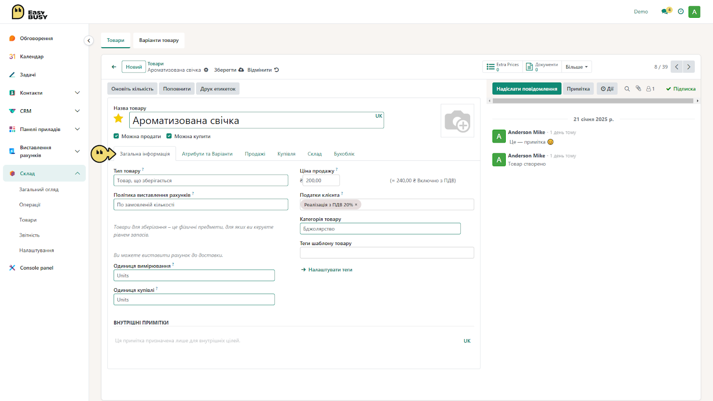This screenshot has width=713, height=401.
Task: Mark product as favorite with star icon
Action: pyautogui.click(x=119, y=119)
